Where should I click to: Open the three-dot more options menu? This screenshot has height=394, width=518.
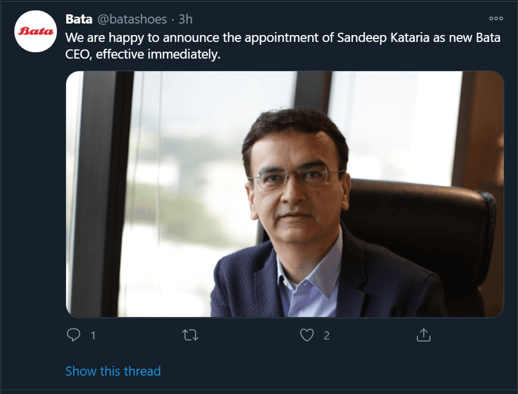click(x=496, y=18)
